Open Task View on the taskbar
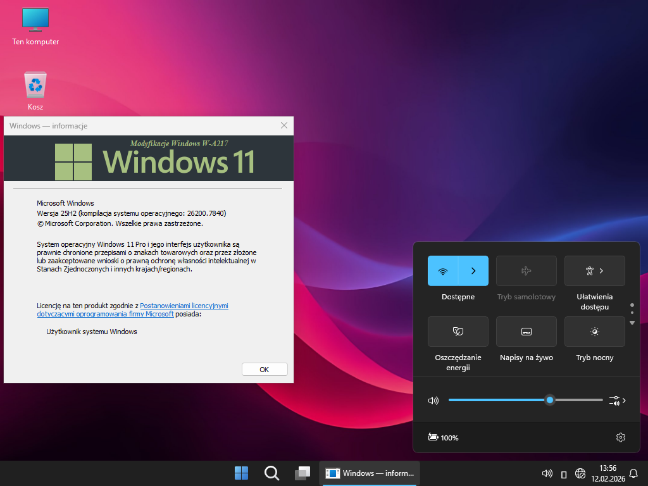The image size is (648, 486). tap(302, 473)
